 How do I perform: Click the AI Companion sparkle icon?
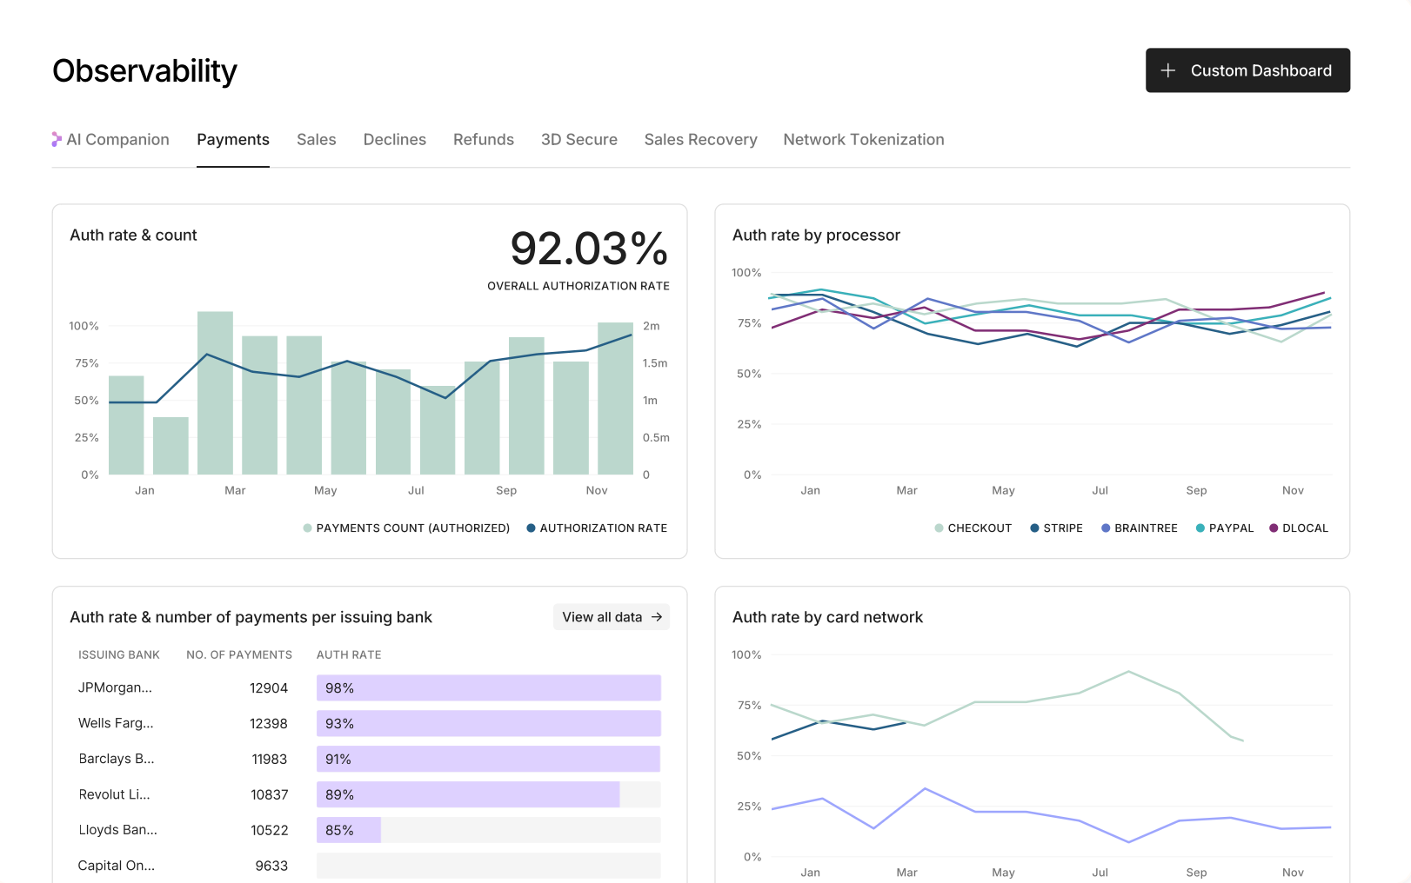click(x=57, y=139)
